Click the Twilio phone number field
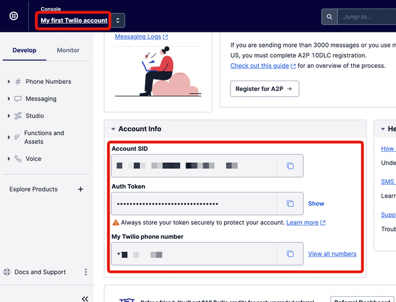Screen dimensions: 396x302 (x=194, y=254)
